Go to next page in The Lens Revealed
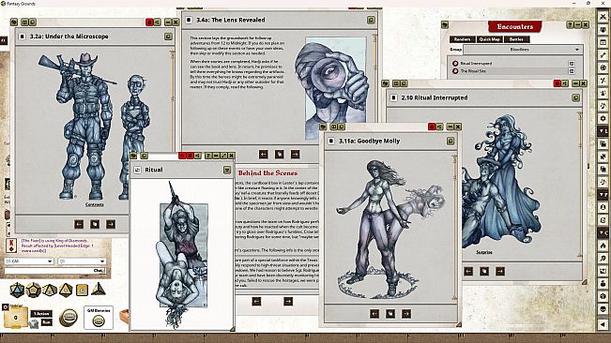 296,155
